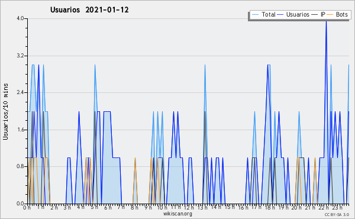Click the CC BY-SA 3.0 license text
355x219 pixels.
tap(337, 214)
